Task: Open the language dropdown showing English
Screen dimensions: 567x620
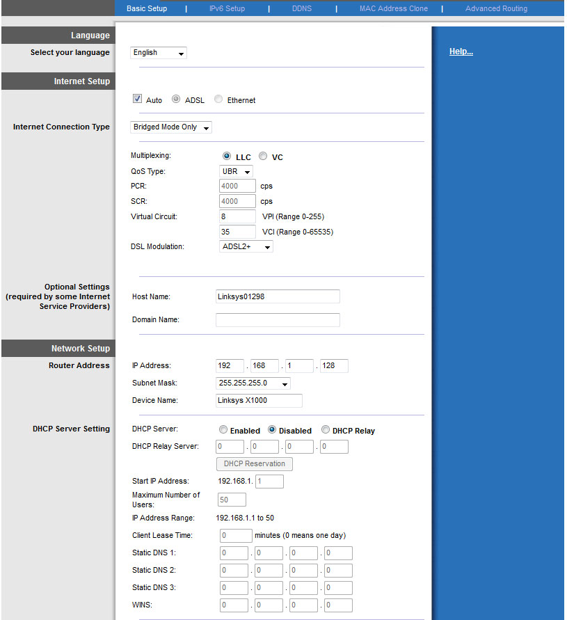Action: (x=159, y=53)
